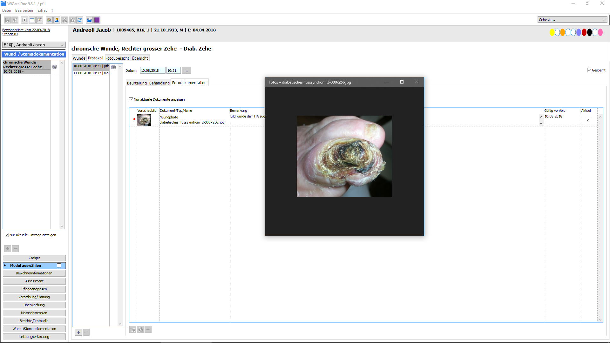Open the Leistungserfassung module
Viewport: 610px width, 343px height.
pyautogui.click(x=34, y=337)
